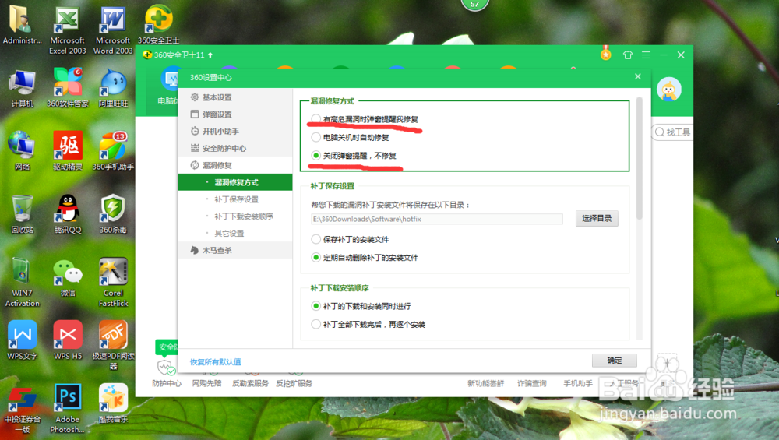This screenshot has height=440, width=779.
Task: Open the main menu hamburger icon in 360安全卫士
Action: pos(646,55)
